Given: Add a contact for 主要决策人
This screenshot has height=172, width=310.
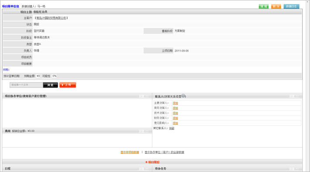Looking at the screenshot, I should tap(176, 103).
